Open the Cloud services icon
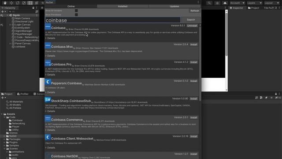 (225, 3)
